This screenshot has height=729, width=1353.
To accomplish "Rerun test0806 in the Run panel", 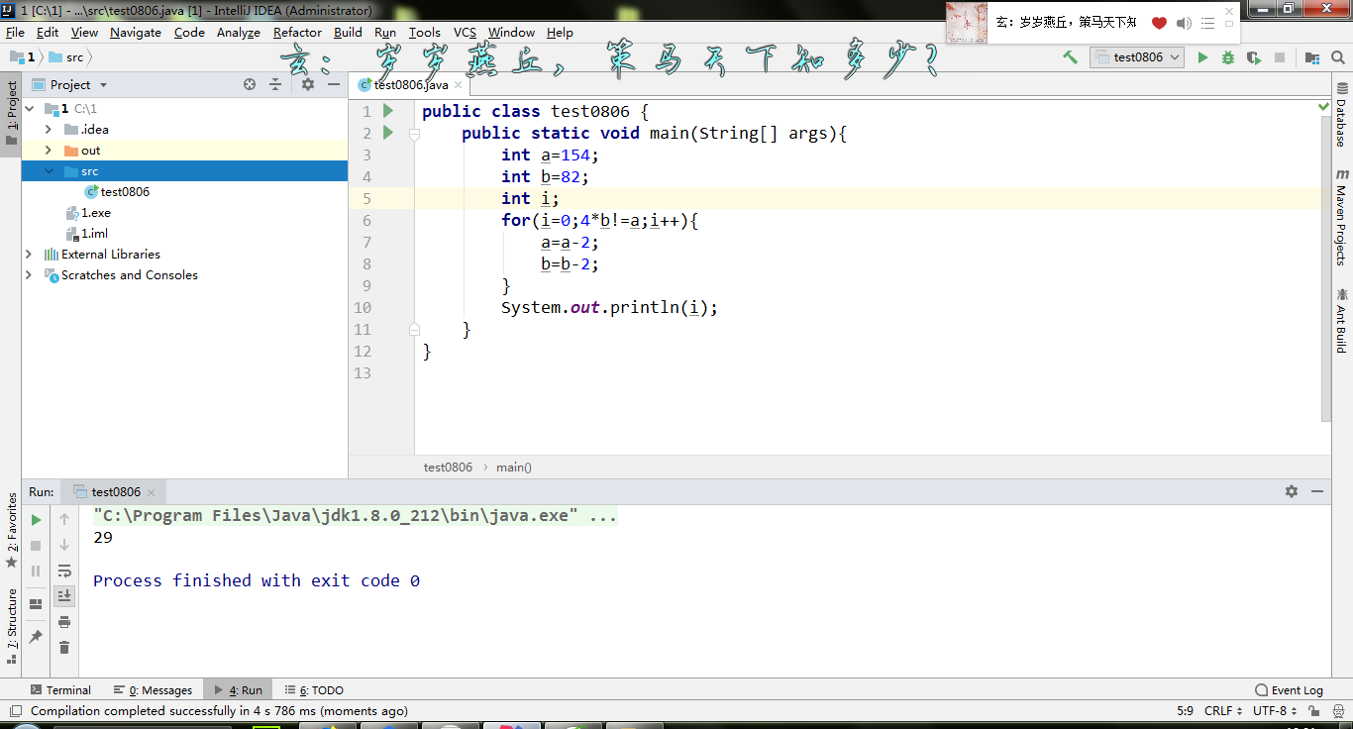I will (x=36, y=519).
